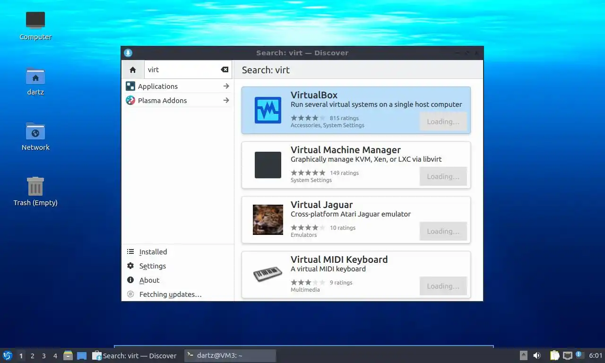Open Discover Settings page
This screenshot has width=605, height=363.
178,266
